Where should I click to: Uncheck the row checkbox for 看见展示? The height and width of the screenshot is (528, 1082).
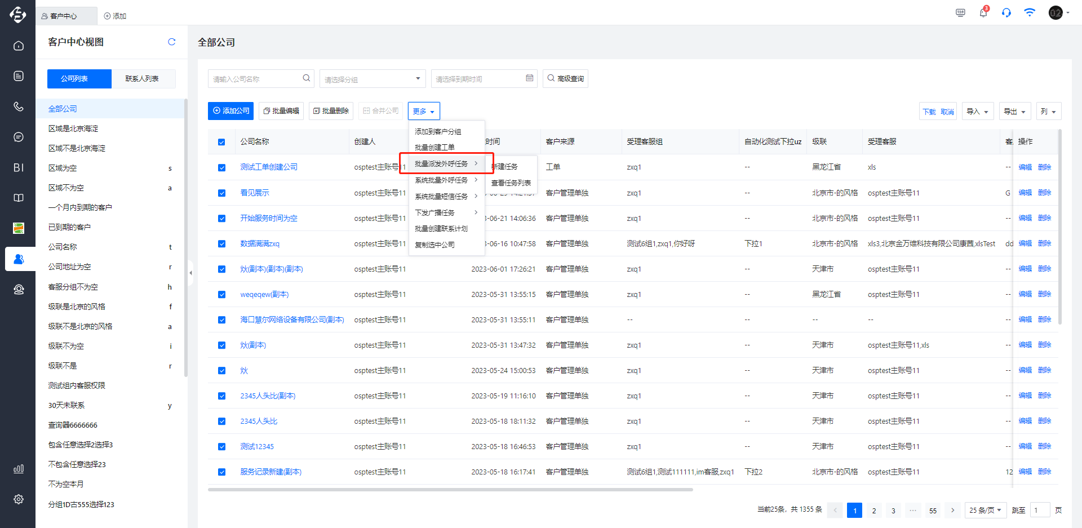click(221, 193)
